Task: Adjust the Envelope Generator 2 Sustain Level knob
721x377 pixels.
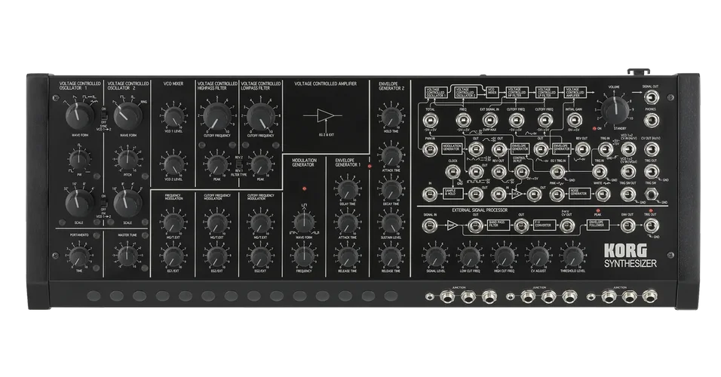Action: (x=391, y=222)
